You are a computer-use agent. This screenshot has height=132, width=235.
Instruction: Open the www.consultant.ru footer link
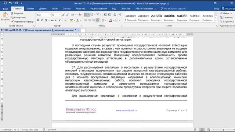click(x=126, y=110)
